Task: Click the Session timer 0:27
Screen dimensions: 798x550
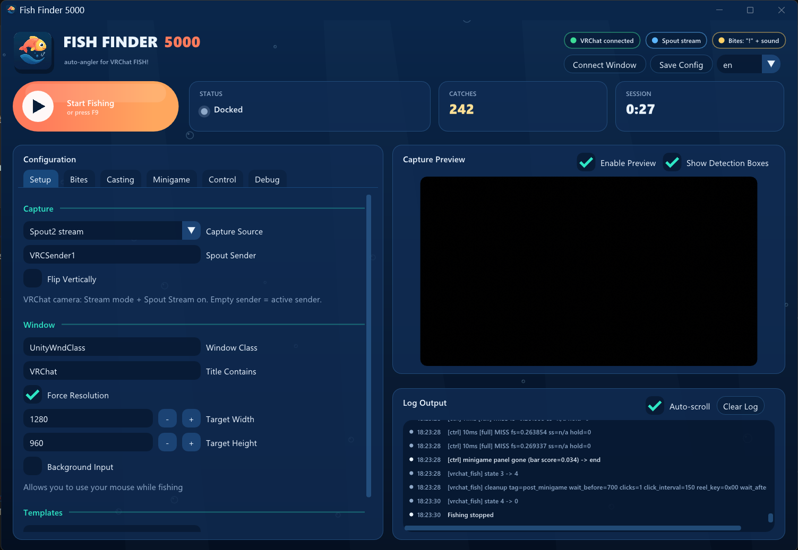Action: (x=640, y=109)
